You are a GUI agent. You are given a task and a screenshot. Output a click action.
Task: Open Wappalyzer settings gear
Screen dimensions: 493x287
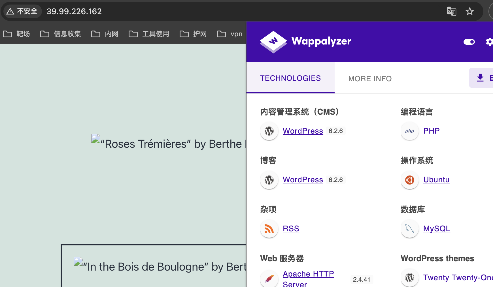coord(489,42)
